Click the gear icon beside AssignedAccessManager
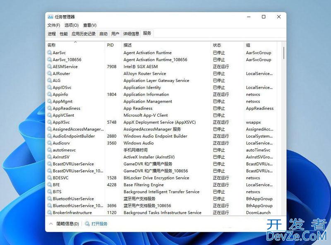This screenshot has width=331, height=245. tap(49, 129)
